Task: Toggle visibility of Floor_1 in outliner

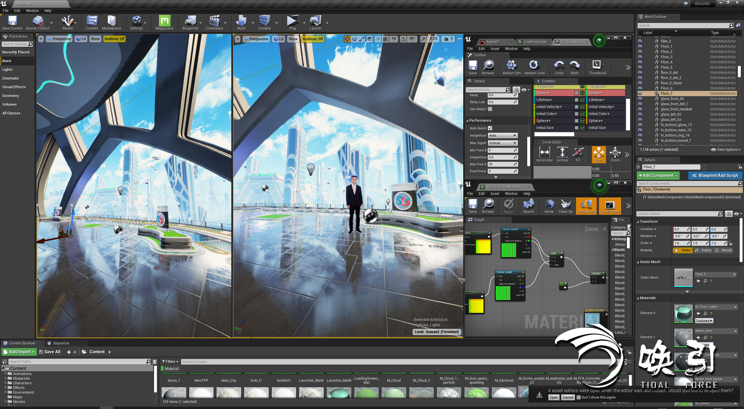Action: tap(640, 46)
